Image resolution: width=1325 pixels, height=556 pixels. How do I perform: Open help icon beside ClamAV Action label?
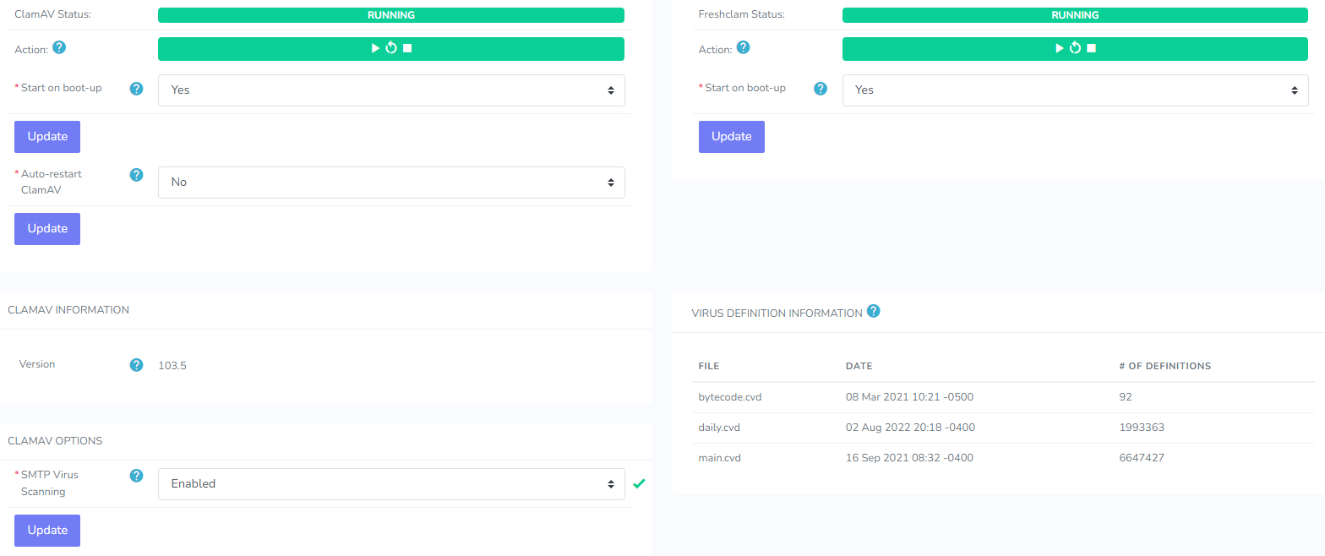click(x=59, y=47)
